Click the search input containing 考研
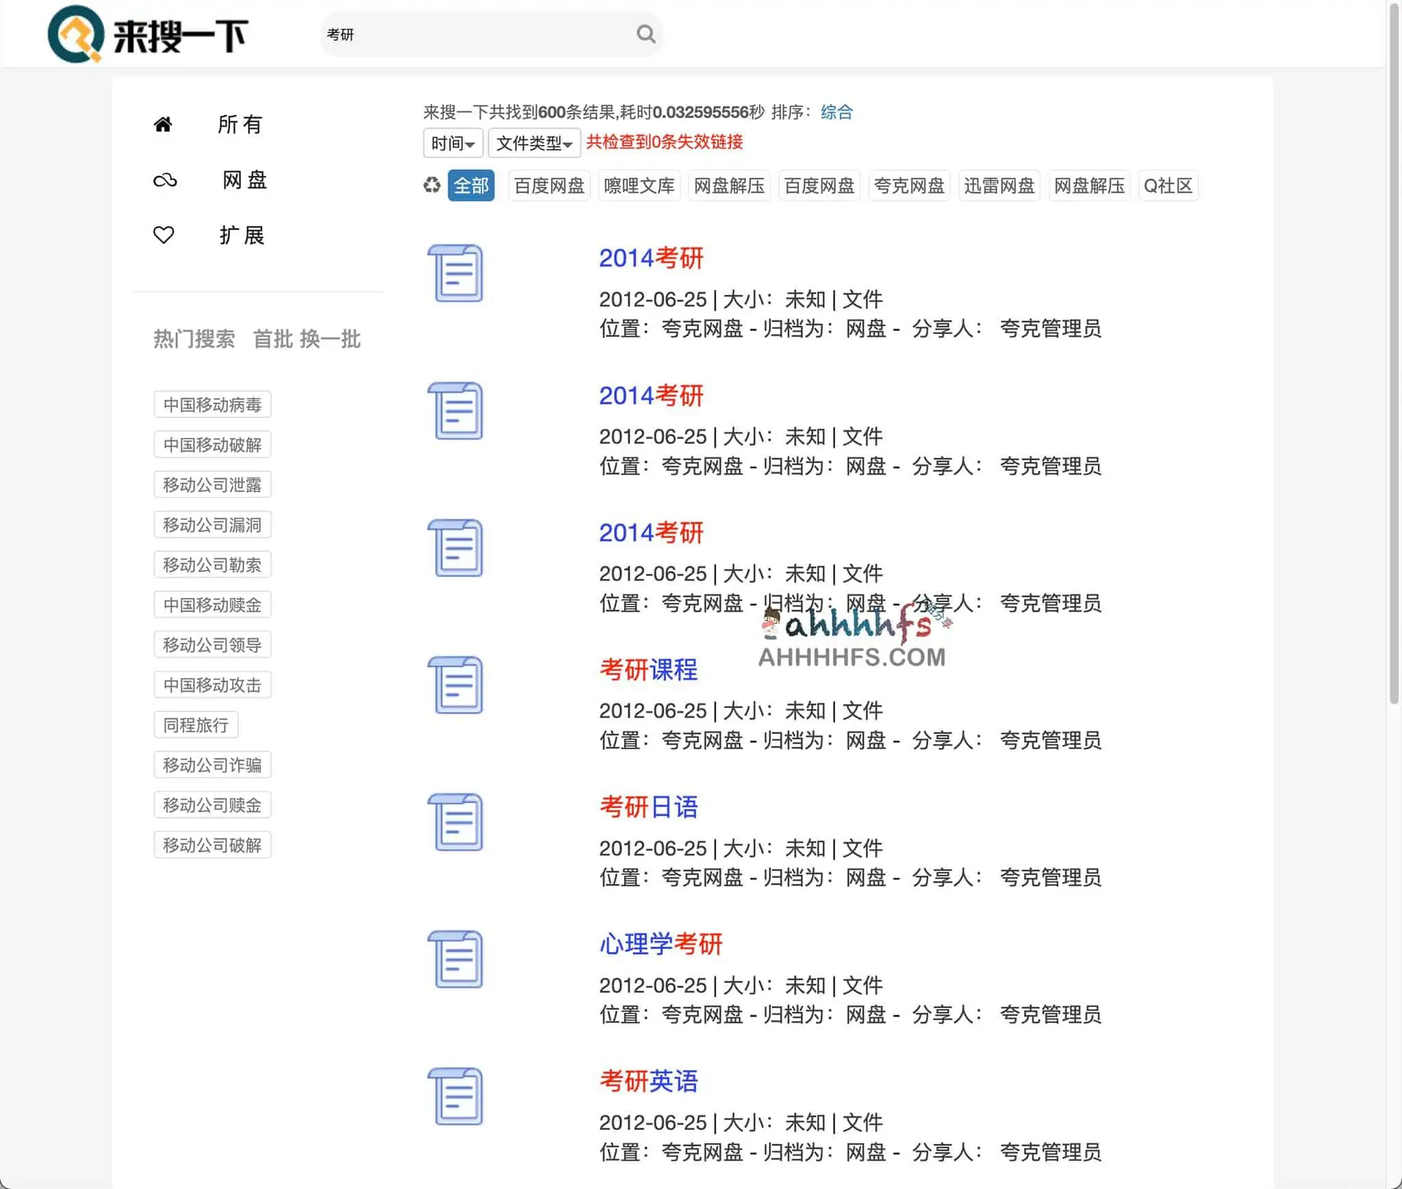Image resolution: width=1402 pixels, height=1189 pixels. pos(479,34)
